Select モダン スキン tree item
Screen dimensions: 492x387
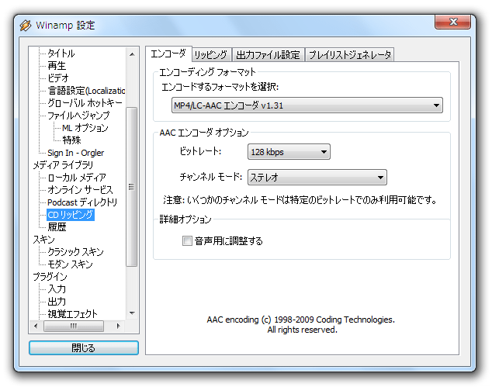pos(71,264)
